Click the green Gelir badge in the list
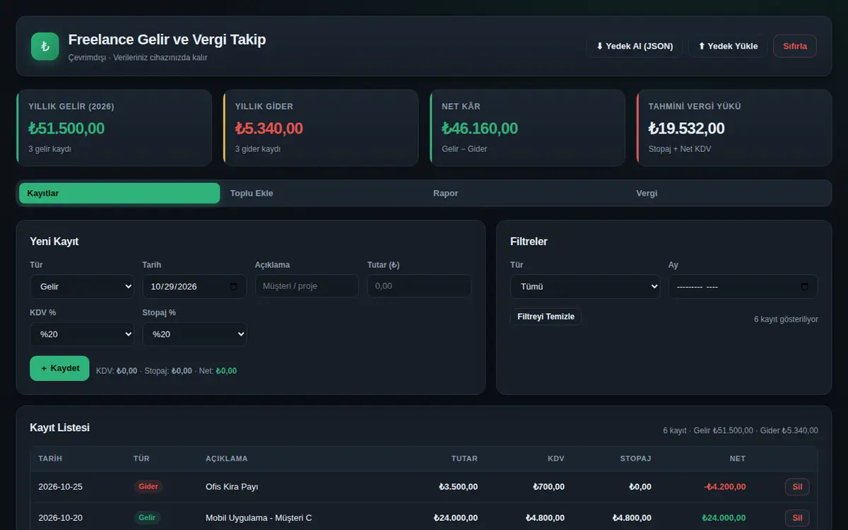848x530 pixels. click(x=147, y=518)
